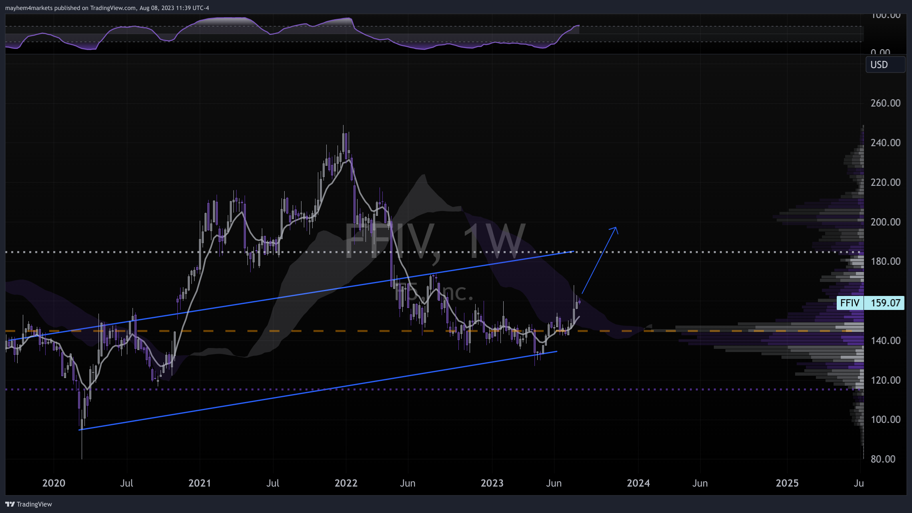Click the 2024 label on time axis
The width and height of the screenshot is (912, 513).
638,483
